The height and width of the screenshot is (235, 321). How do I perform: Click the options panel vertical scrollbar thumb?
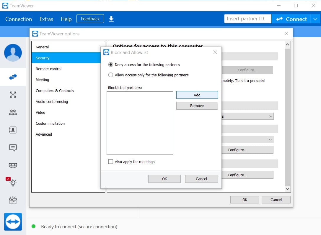287,117
